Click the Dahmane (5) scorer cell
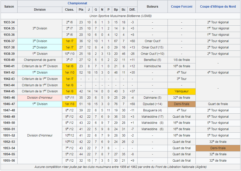The image size is (241, 171). (153, 97)
